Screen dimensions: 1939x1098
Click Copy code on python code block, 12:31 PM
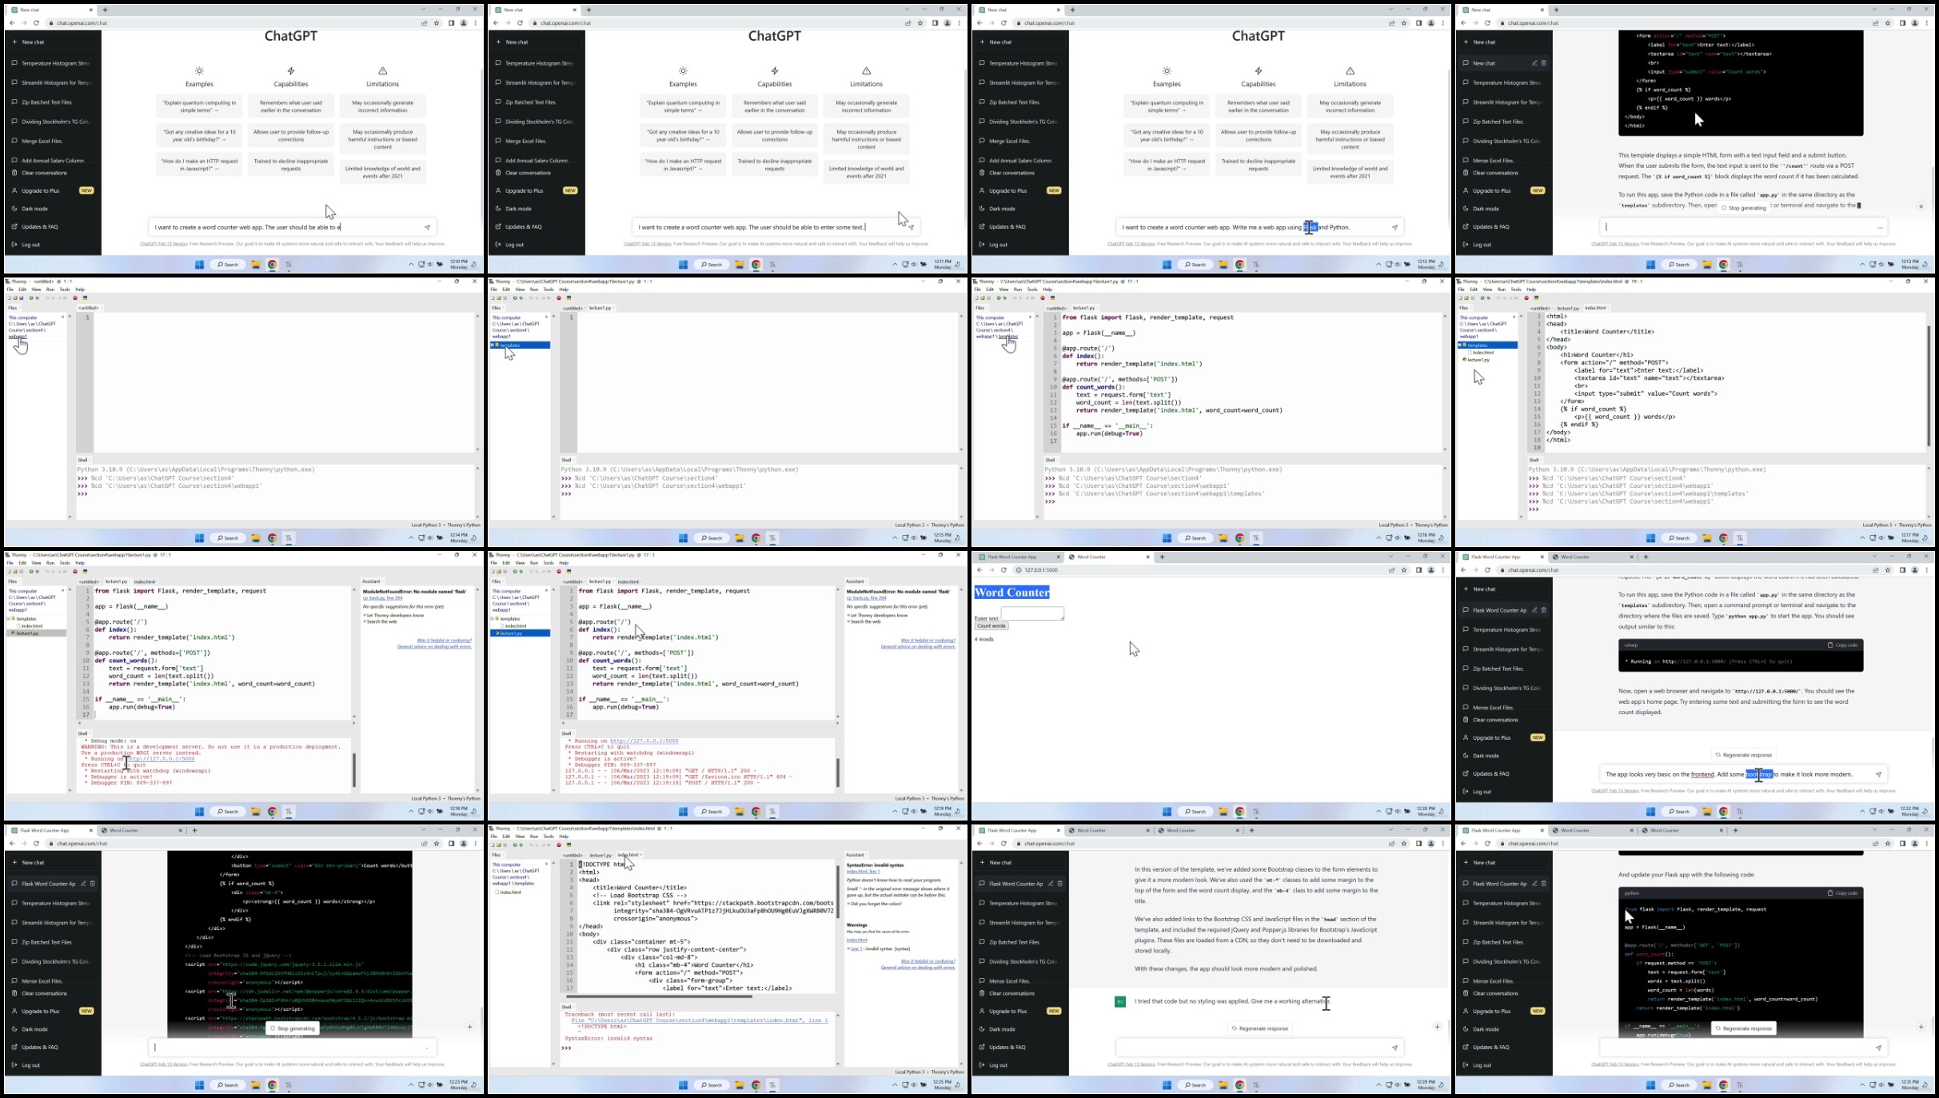pyautogui.click(x=1842, y=893)
